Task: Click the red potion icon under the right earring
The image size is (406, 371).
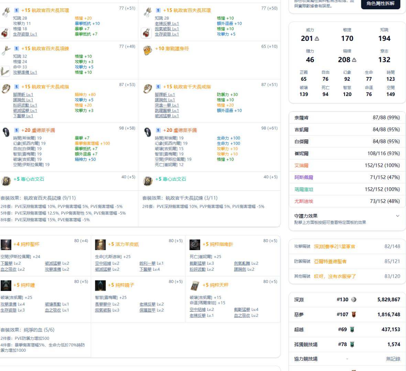Action: point(146,33)
